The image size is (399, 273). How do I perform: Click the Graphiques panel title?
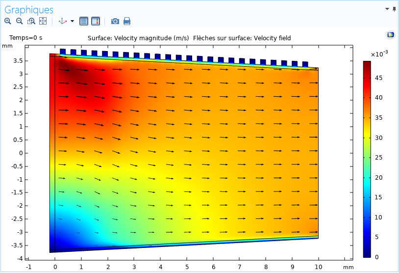(x=29, y=10)
